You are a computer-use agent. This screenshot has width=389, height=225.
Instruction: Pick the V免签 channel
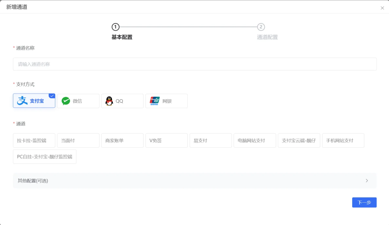pyautogui.click(x=166, y=141)
